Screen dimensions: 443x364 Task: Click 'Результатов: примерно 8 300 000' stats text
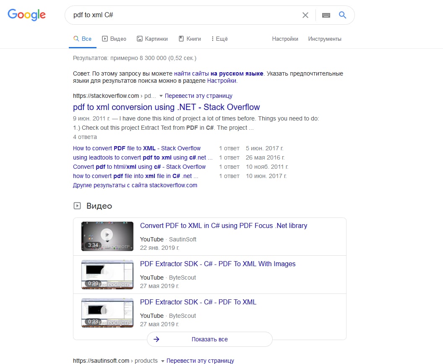coord(135,58)
